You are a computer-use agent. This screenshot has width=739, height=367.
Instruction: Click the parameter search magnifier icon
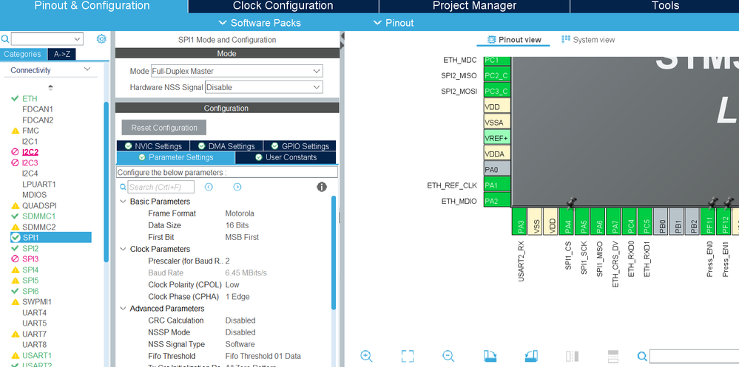point(123,188)
